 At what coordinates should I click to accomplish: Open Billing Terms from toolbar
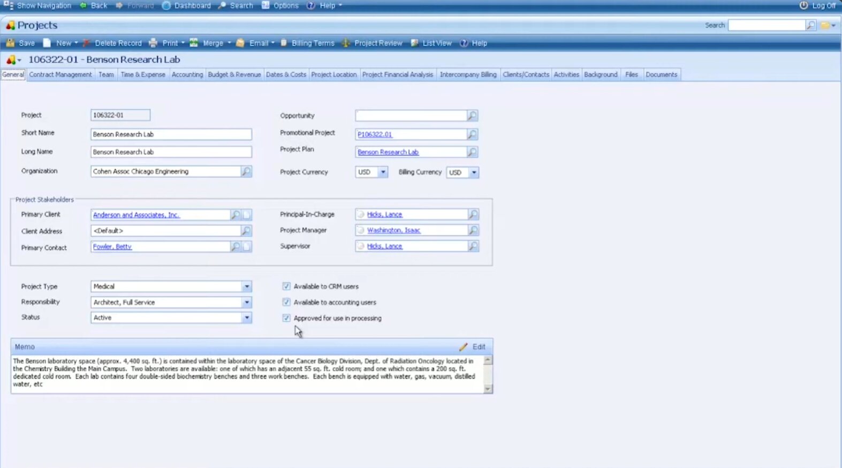click(308, 43)
